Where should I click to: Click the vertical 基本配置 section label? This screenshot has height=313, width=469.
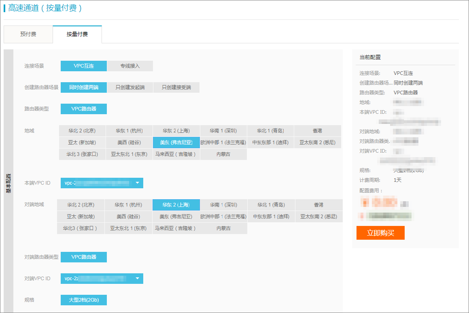[8, 183]
